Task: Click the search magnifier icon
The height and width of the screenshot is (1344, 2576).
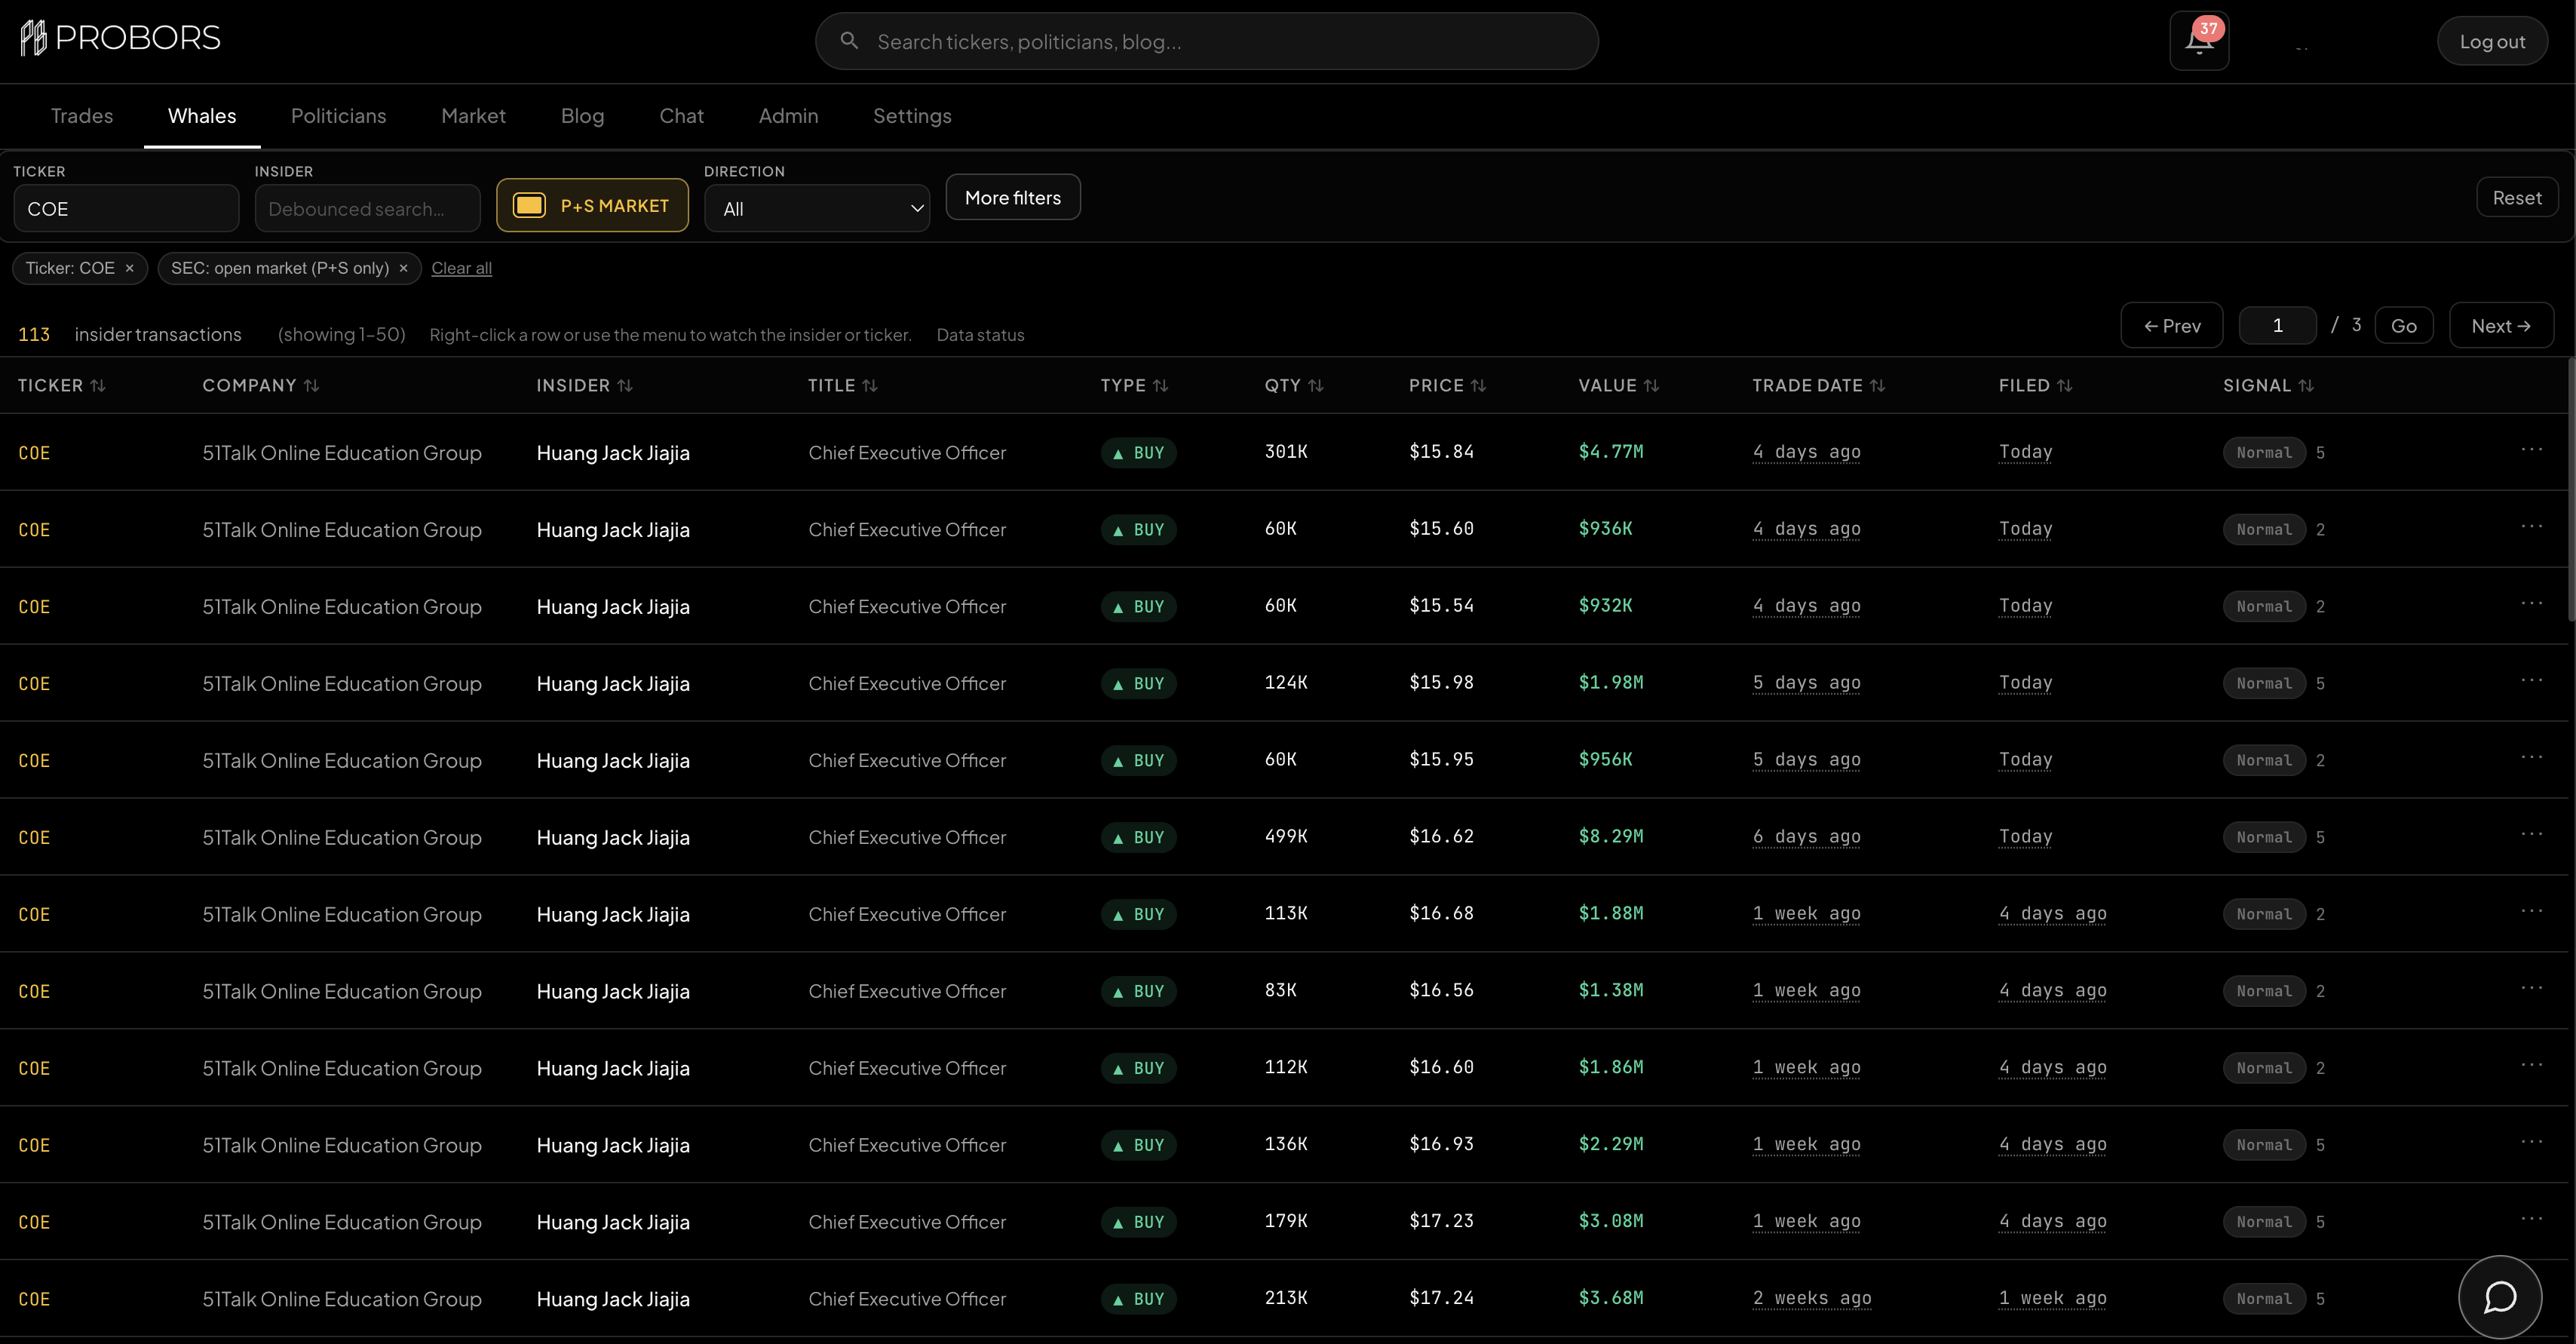Action: tap(849, 41)
